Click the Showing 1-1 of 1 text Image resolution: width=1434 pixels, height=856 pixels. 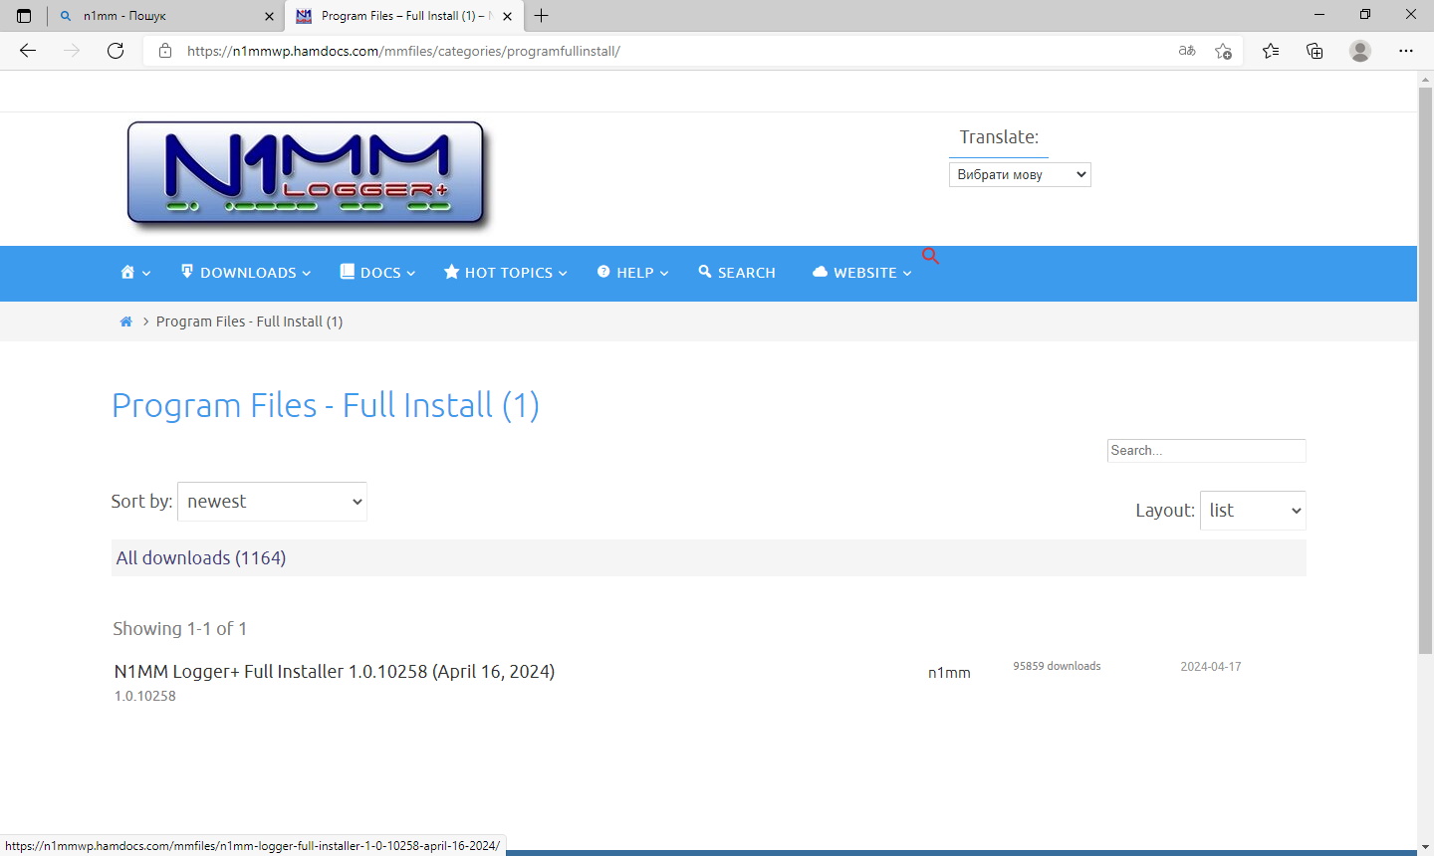tap(179, 629)
